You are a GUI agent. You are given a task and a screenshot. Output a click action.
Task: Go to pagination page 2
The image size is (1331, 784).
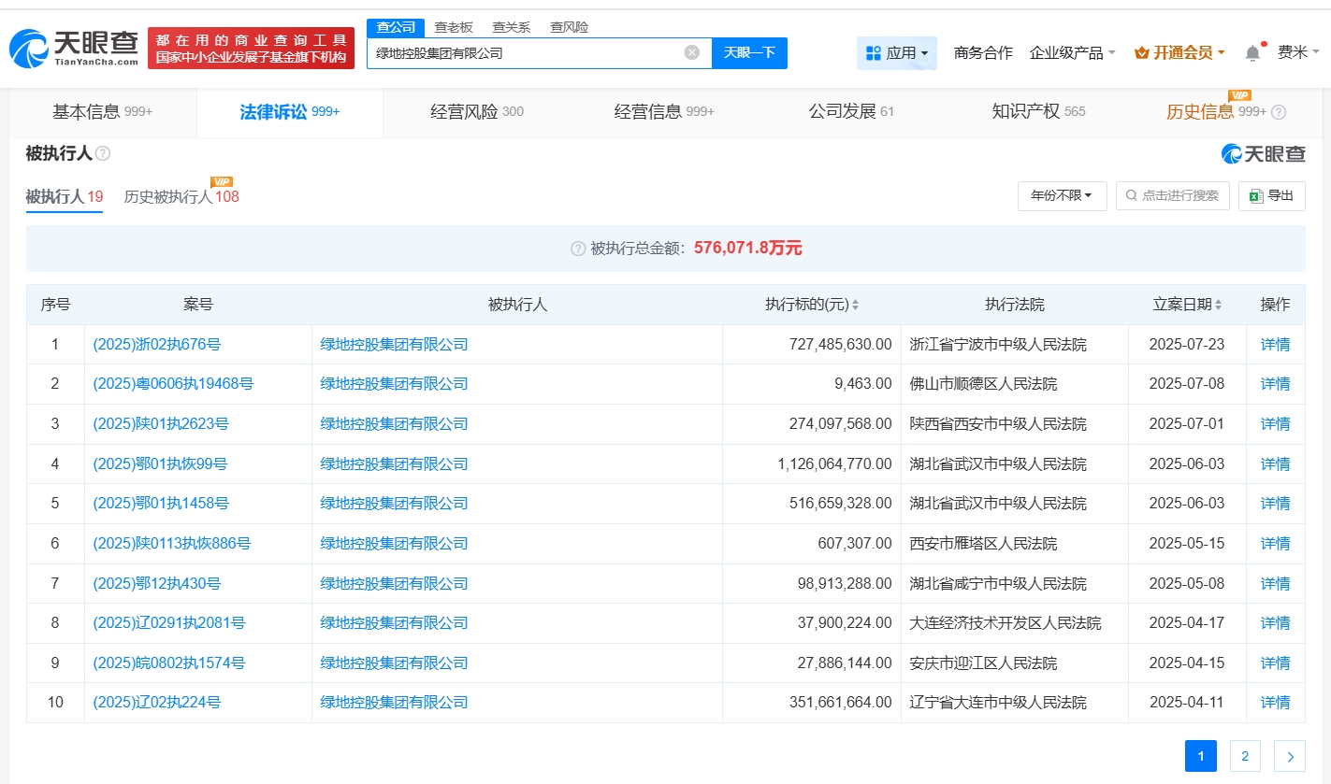click(x=1245, y=756)
